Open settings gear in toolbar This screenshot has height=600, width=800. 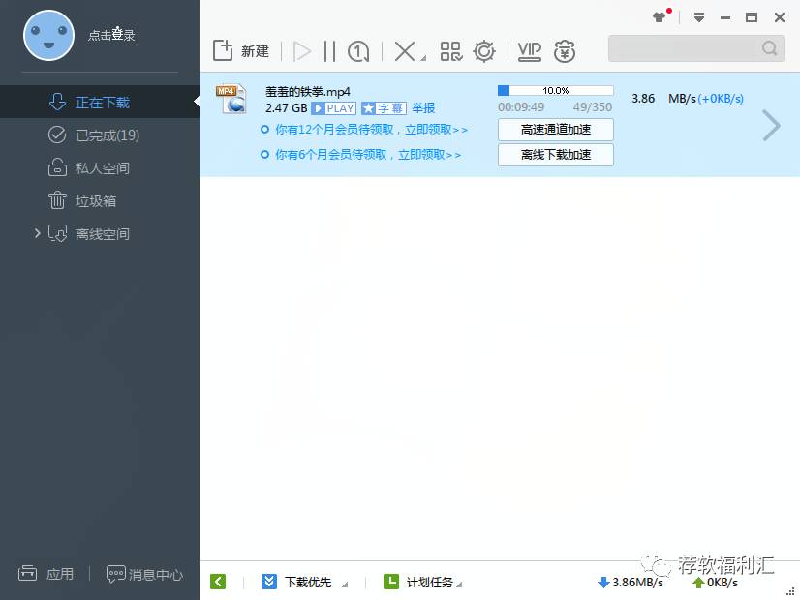tap(484, 51)
